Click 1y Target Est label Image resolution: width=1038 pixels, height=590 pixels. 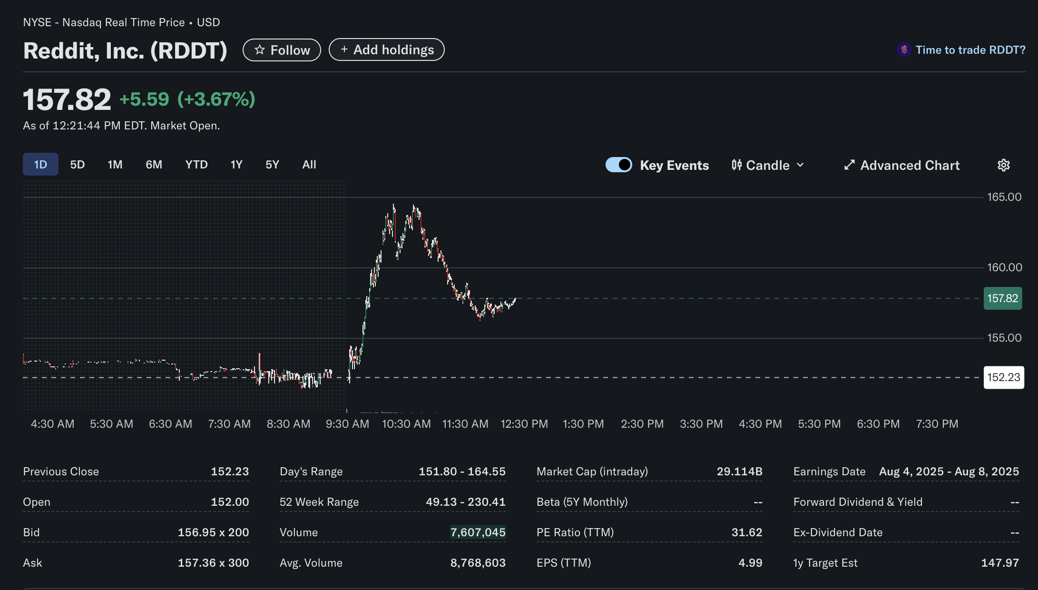(825, 563)
